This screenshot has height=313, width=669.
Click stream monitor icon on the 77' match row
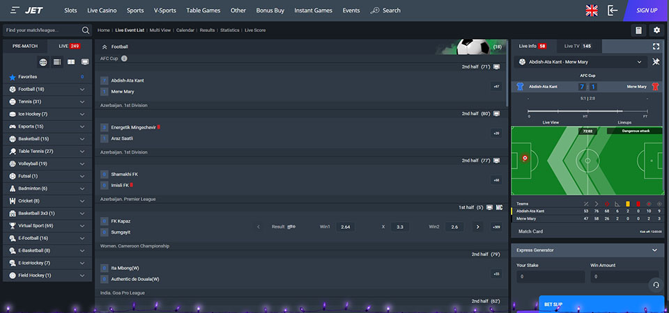pos(496,161)
